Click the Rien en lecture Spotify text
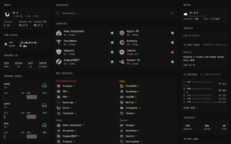The image size is (231, 144). click(191, 35)
